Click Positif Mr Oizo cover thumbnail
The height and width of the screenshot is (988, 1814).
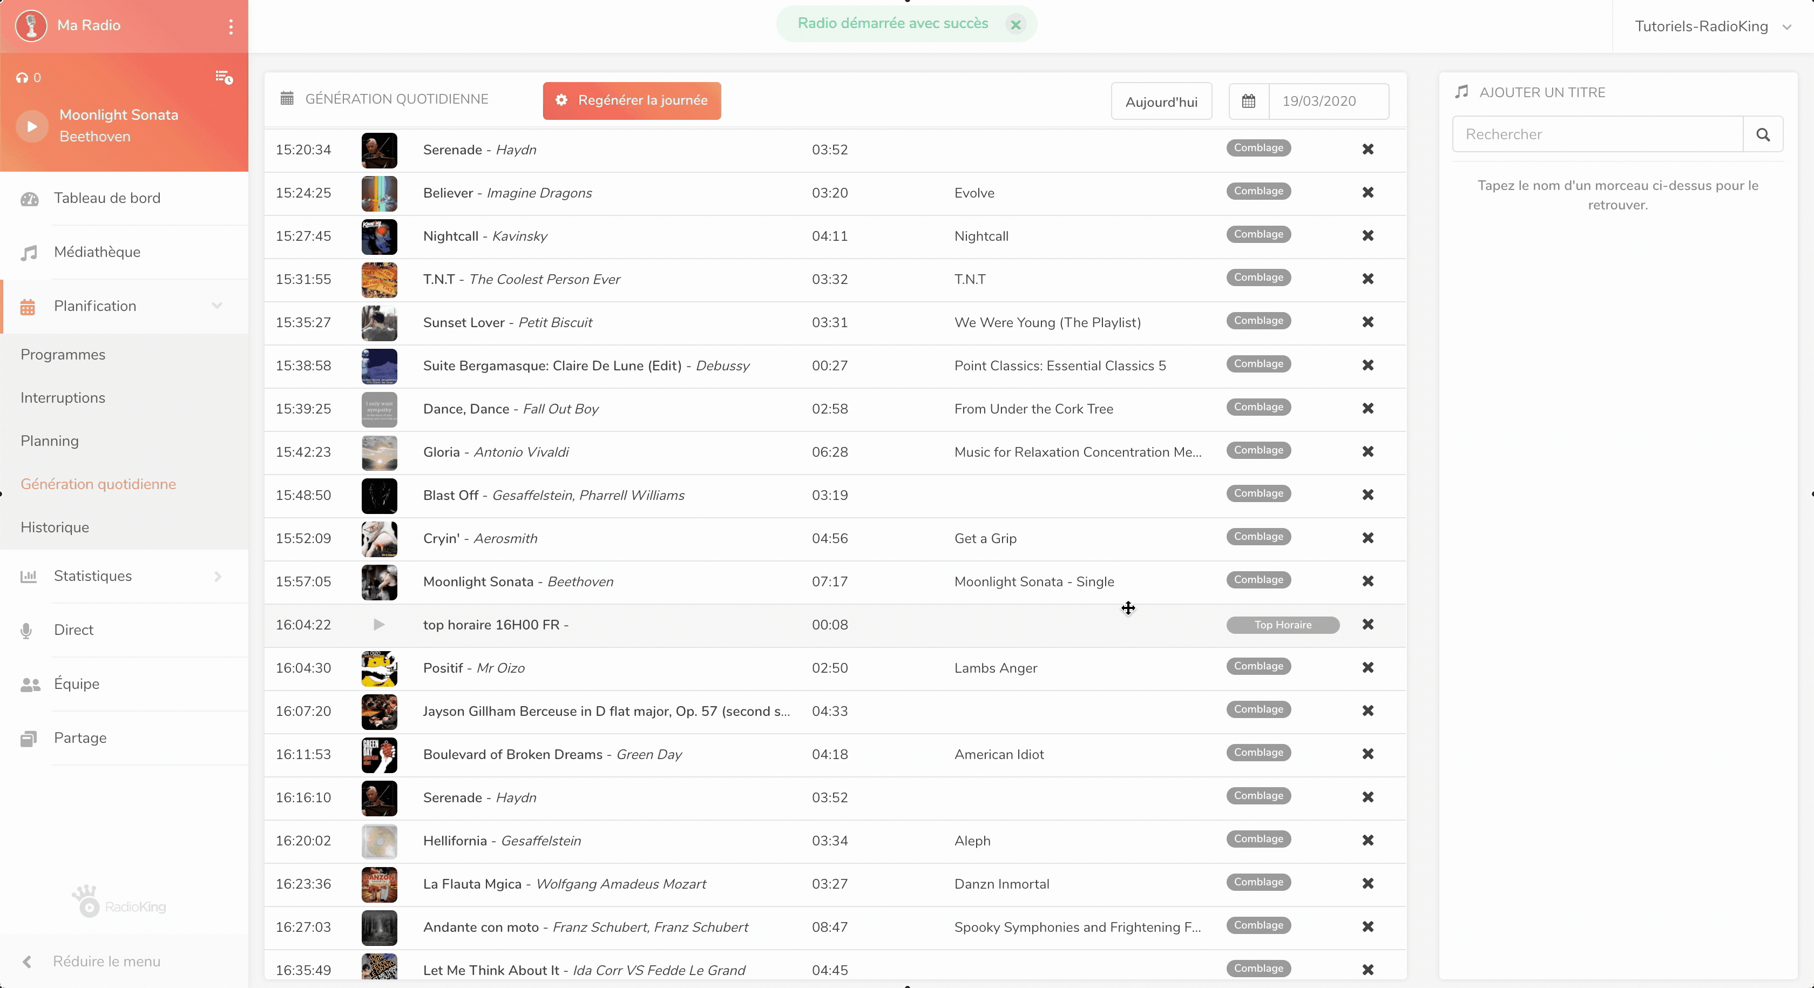[x=379, y=668]
